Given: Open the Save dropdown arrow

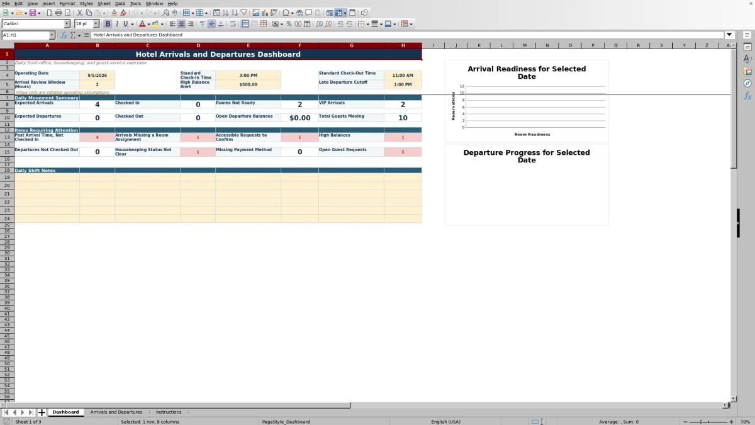Looking at the screenshot, I should (x=39, y=13).
